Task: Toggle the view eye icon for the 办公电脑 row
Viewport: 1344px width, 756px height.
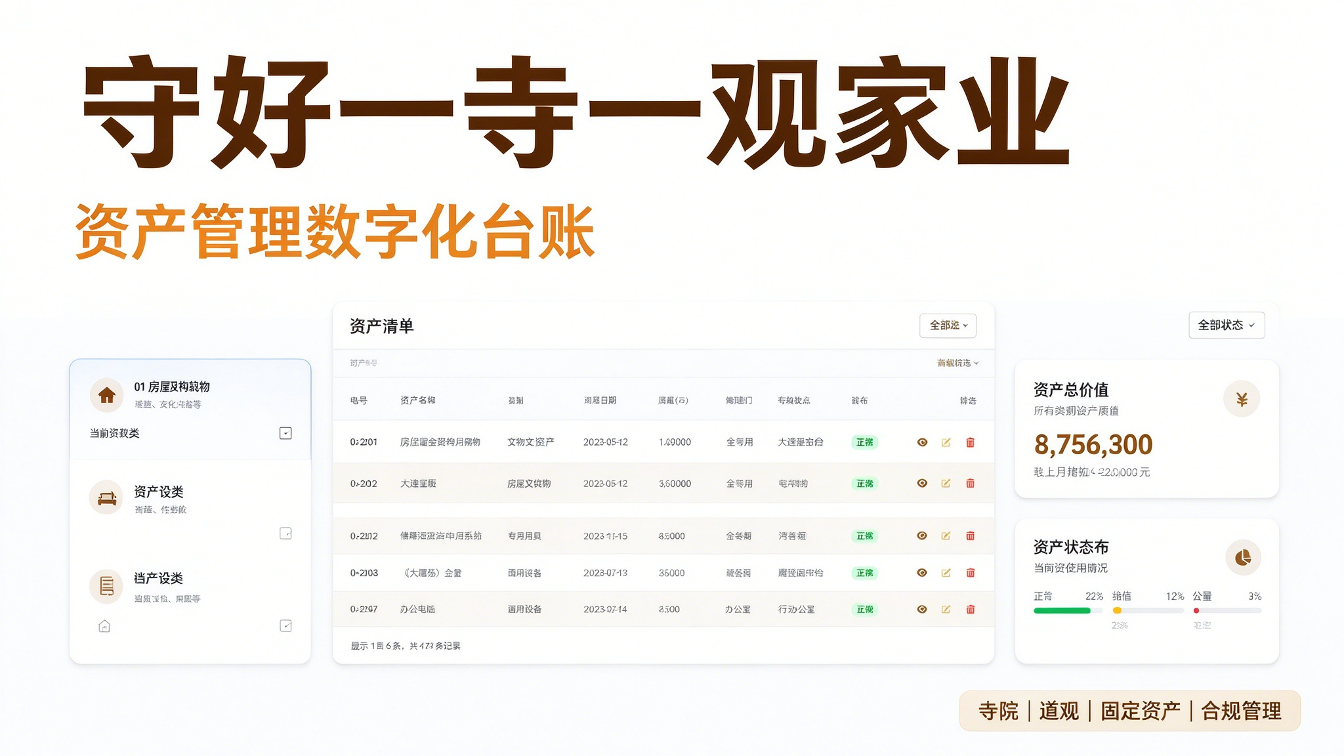Action: [922, 610]
